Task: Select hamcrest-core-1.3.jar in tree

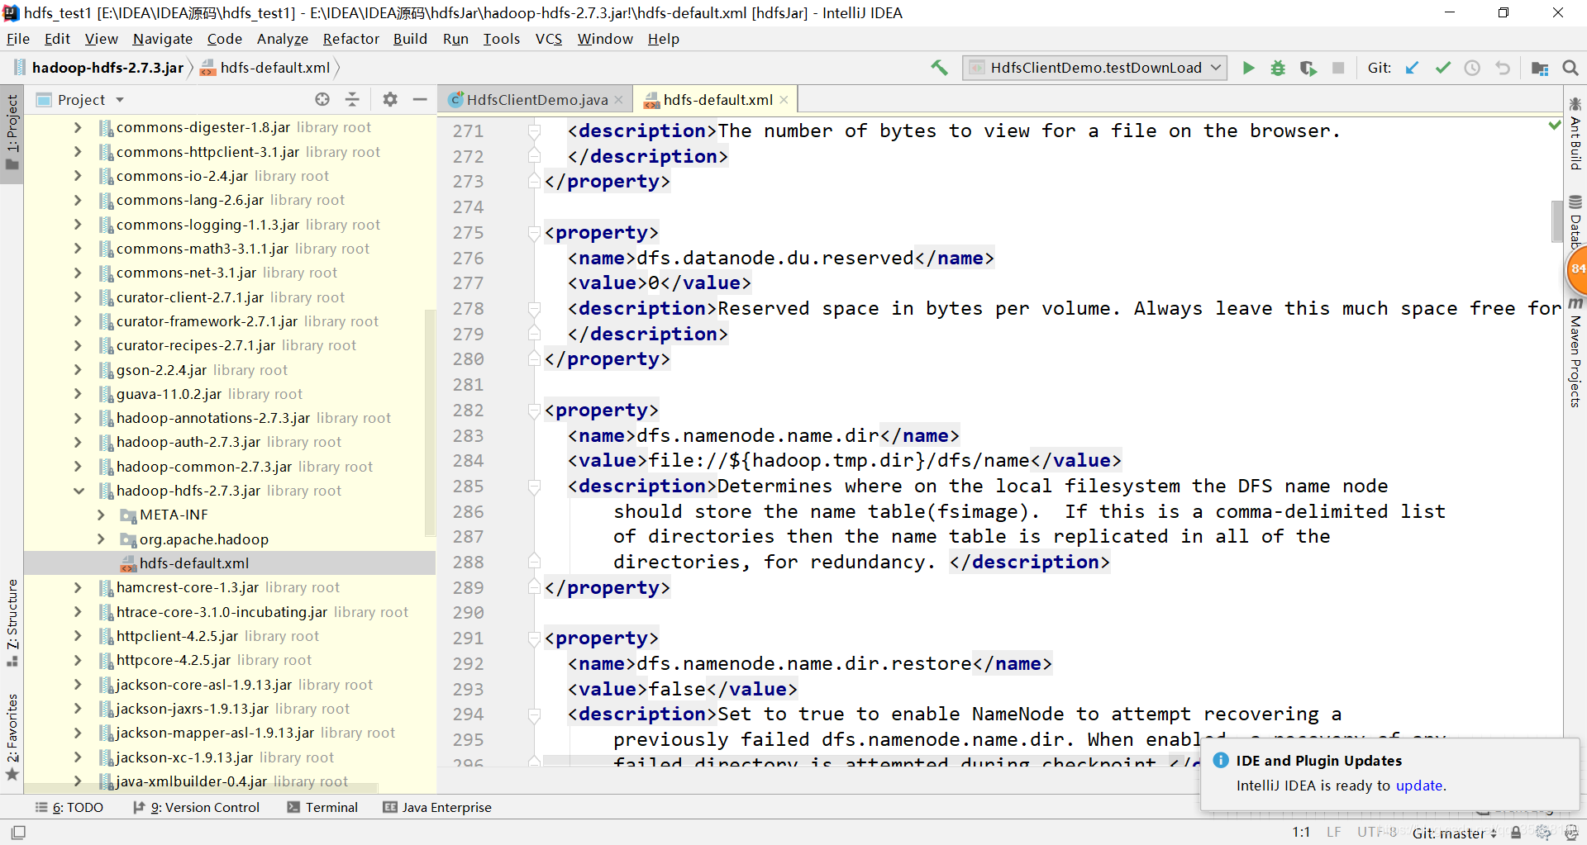Action: 230,587
